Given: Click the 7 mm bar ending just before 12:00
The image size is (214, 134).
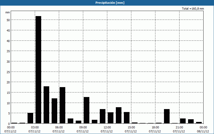Looking at the screenshot, I should (103, 116).
